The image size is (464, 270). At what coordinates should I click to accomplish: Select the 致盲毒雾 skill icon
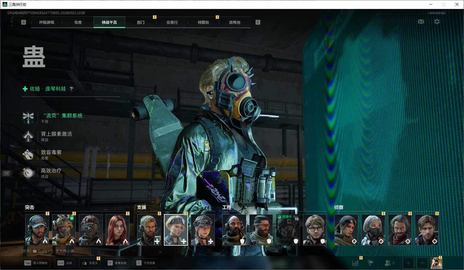28,154
